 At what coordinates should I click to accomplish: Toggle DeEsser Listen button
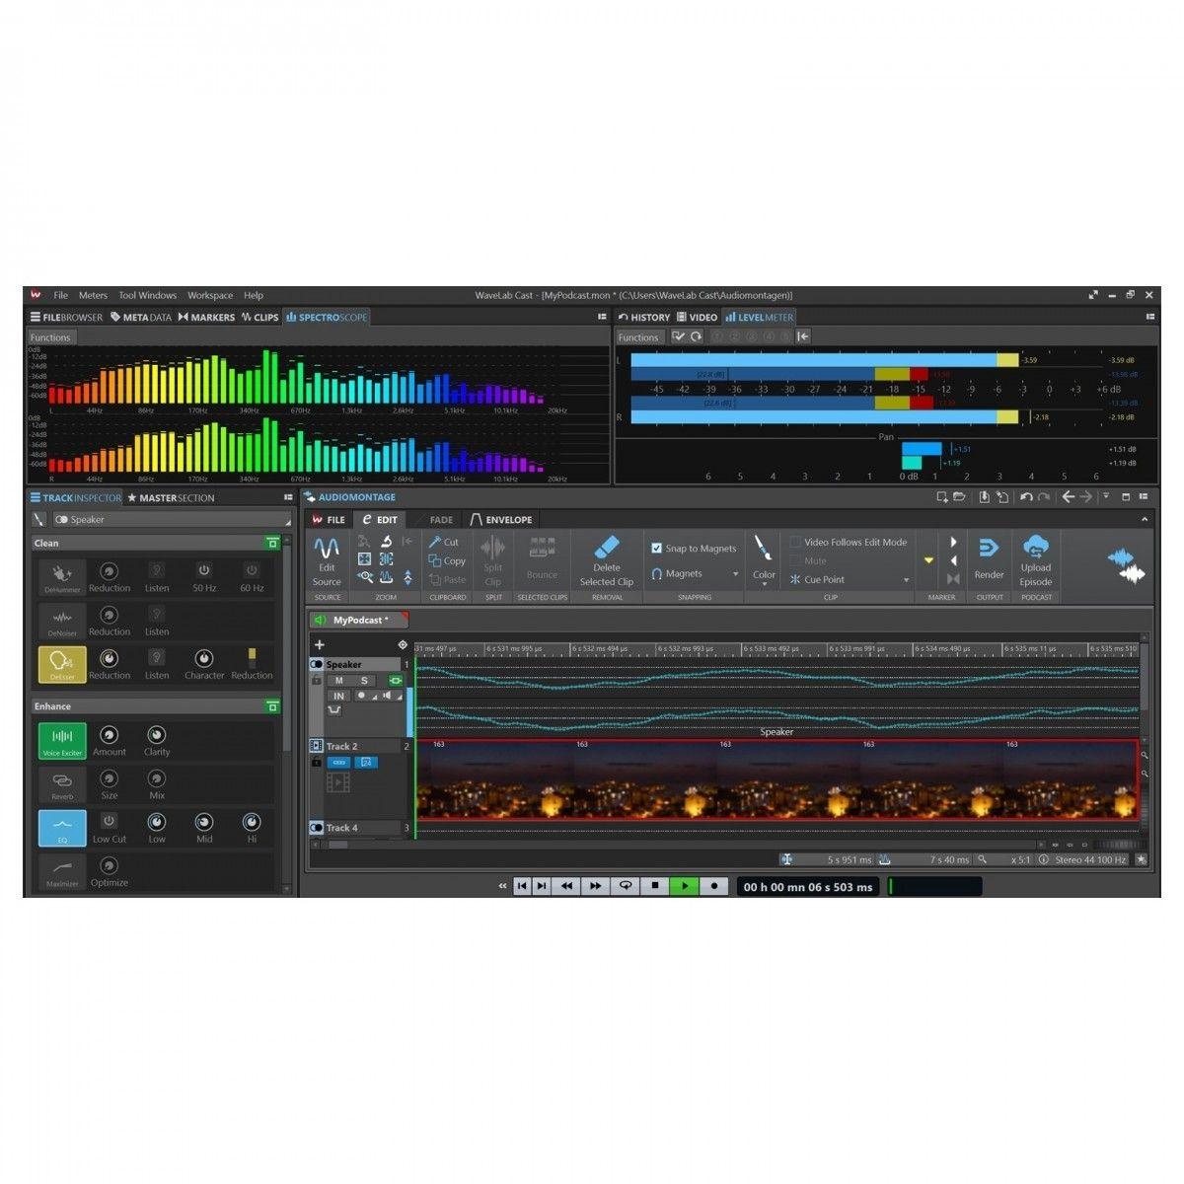[x=157, y=657]
